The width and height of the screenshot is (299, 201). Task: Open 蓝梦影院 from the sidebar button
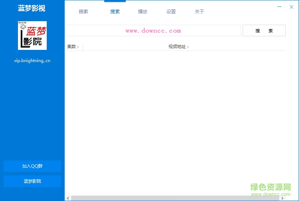32,181
